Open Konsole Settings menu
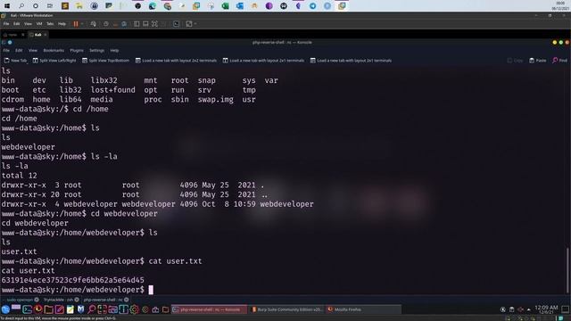The width and height of the screenshot is (571, 321). coord(96,50)
